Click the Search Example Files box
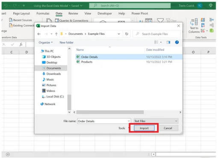 coord(157,34)
